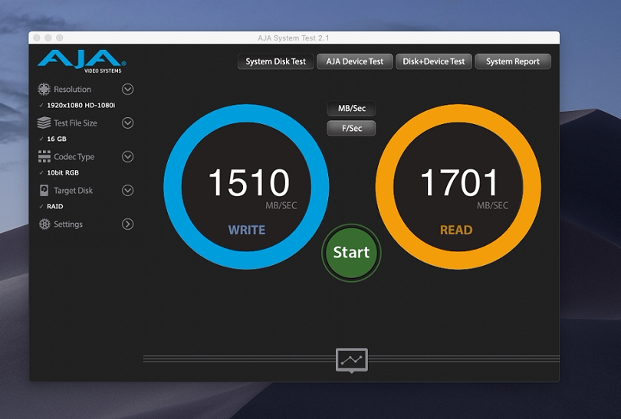Maximize the AJA System Test window
Screen dimensions: 621x419
point(59,38)
